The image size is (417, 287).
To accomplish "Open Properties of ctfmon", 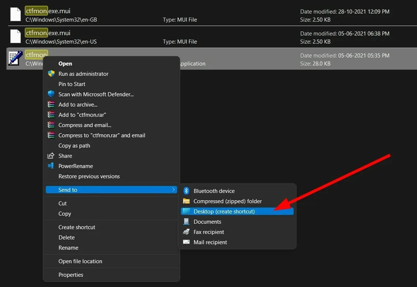I will 71,275.
